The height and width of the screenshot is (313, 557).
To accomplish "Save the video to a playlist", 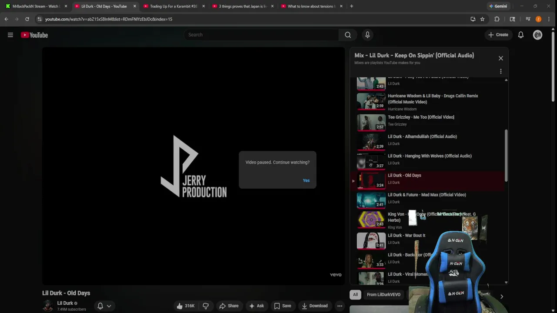I will pos(282,306).
